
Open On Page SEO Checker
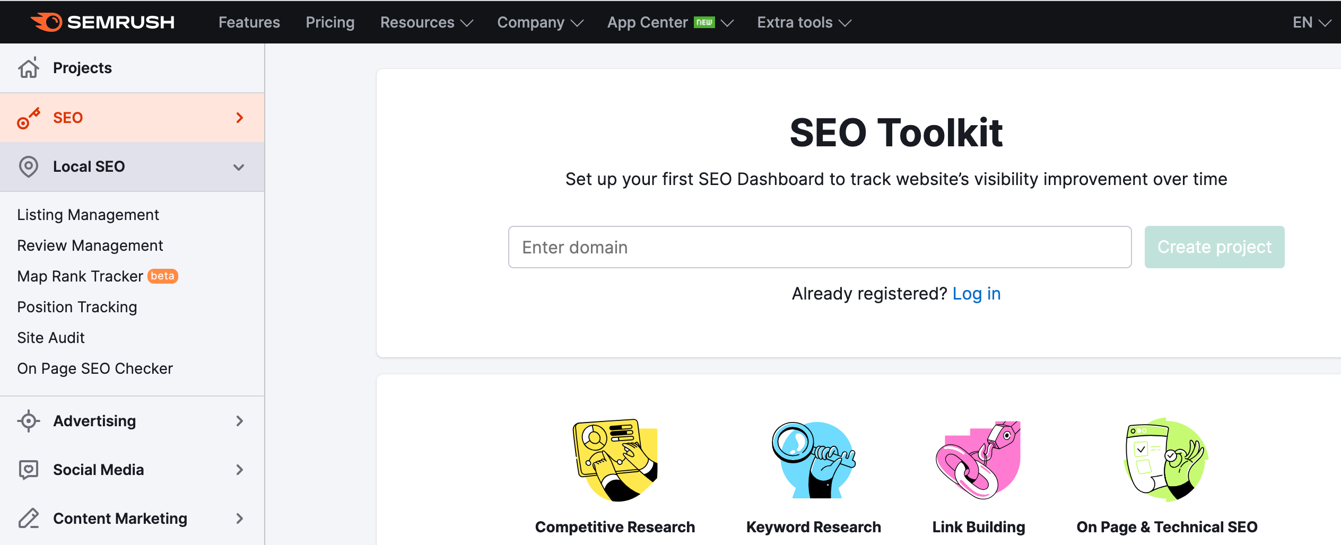pos(95,368)
